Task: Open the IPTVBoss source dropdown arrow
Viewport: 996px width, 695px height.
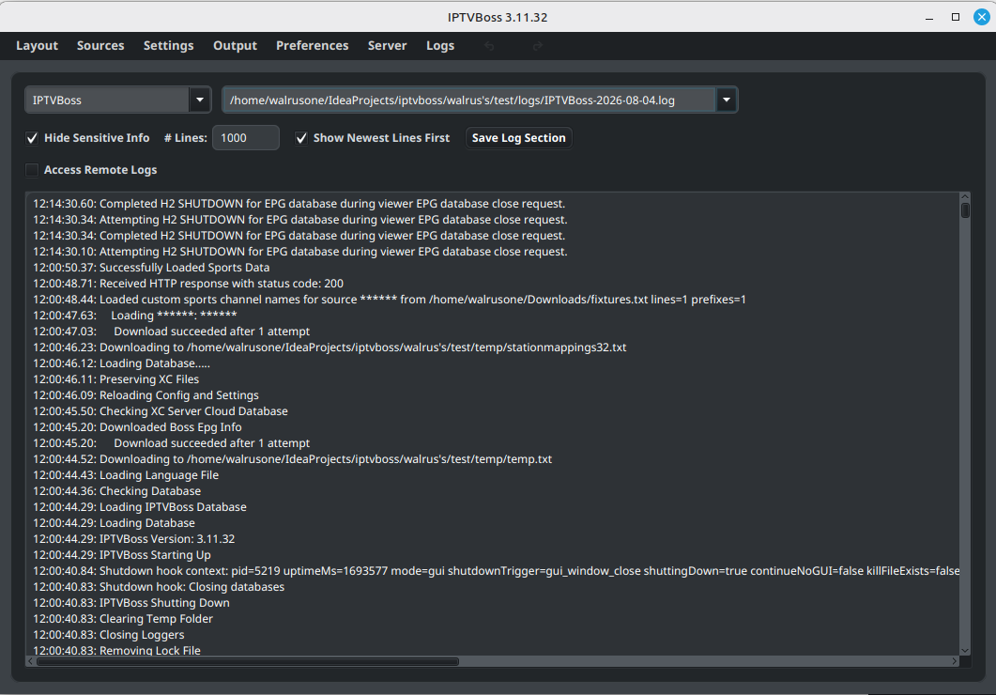Action: 199,100
